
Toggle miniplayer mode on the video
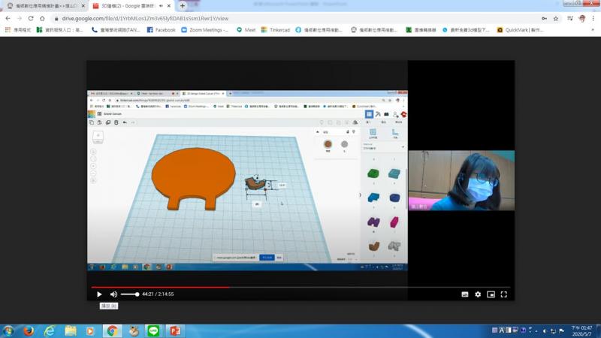[x=491, y=294]
